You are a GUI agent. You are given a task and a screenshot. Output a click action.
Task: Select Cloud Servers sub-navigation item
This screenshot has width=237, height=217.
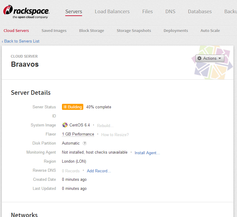16,30
